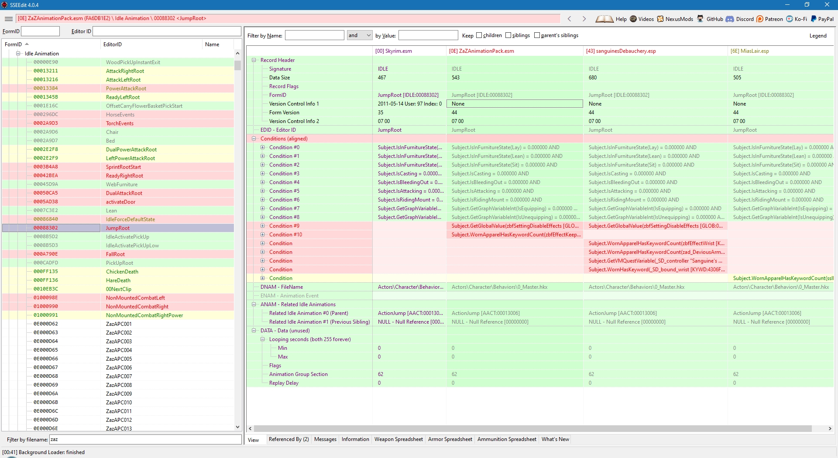Switch to Referenced By (2) tab
The image size is (838, 458).
tap(288, 439)
